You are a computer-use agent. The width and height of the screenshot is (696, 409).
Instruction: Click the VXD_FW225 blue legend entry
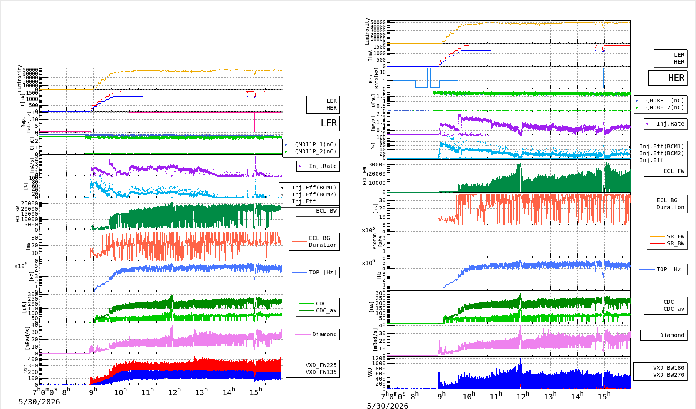tap(313, 365)
